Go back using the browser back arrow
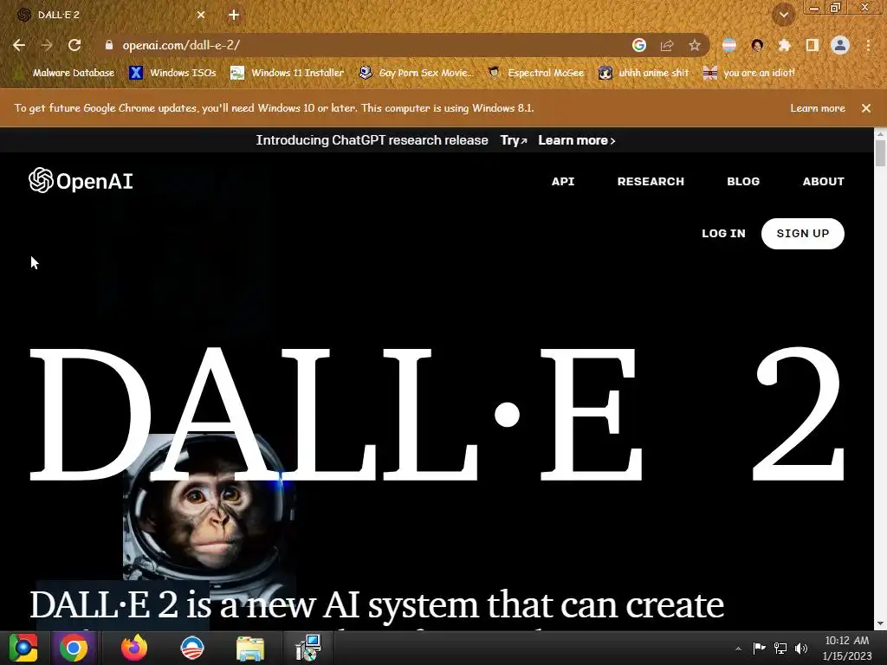The height and width of the screenshot is (665, 887). (x=19, y=45)
